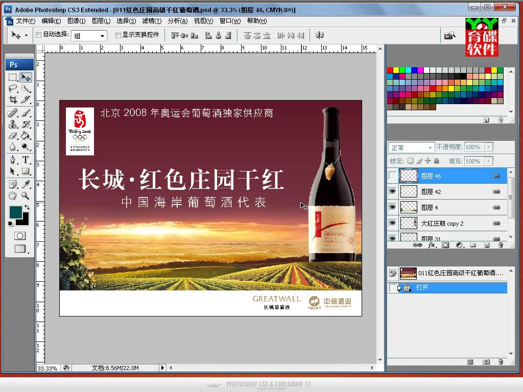Open Adobe Bridge from options bar
The height and width of the screenshot is (392, 523).
point(449,35)
